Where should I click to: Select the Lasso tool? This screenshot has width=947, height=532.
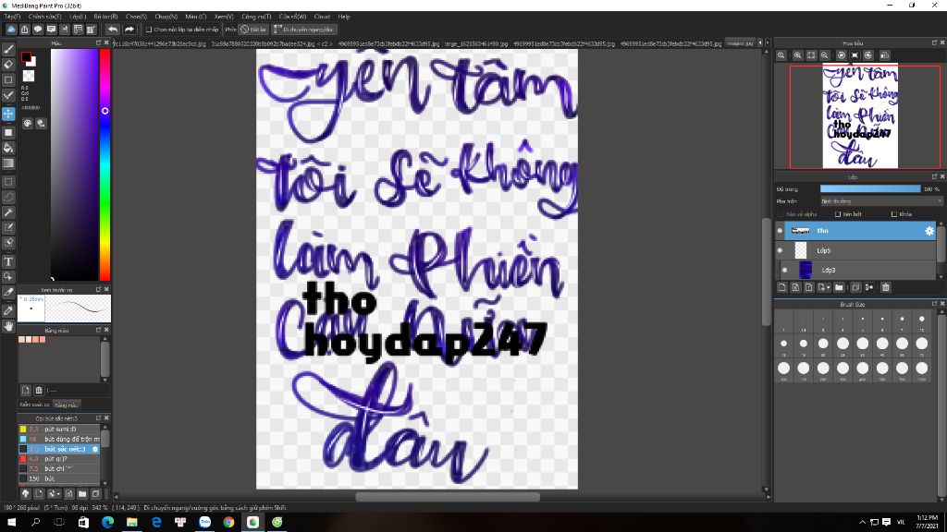(8, 198)
